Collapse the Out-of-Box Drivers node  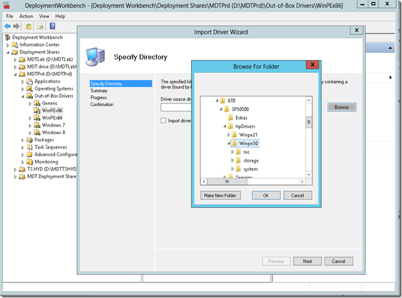tap(22, 96)
